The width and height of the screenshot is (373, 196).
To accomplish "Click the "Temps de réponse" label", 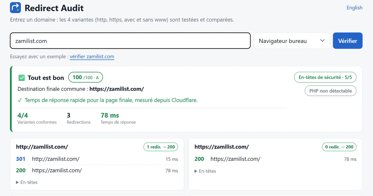I will [118, 122].
